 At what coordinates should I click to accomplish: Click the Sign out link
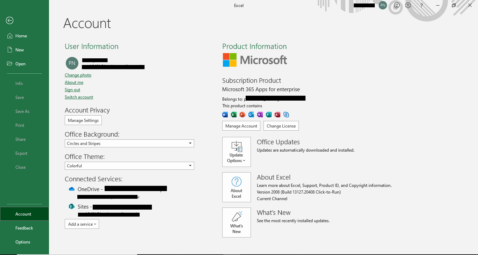(72, 90)
